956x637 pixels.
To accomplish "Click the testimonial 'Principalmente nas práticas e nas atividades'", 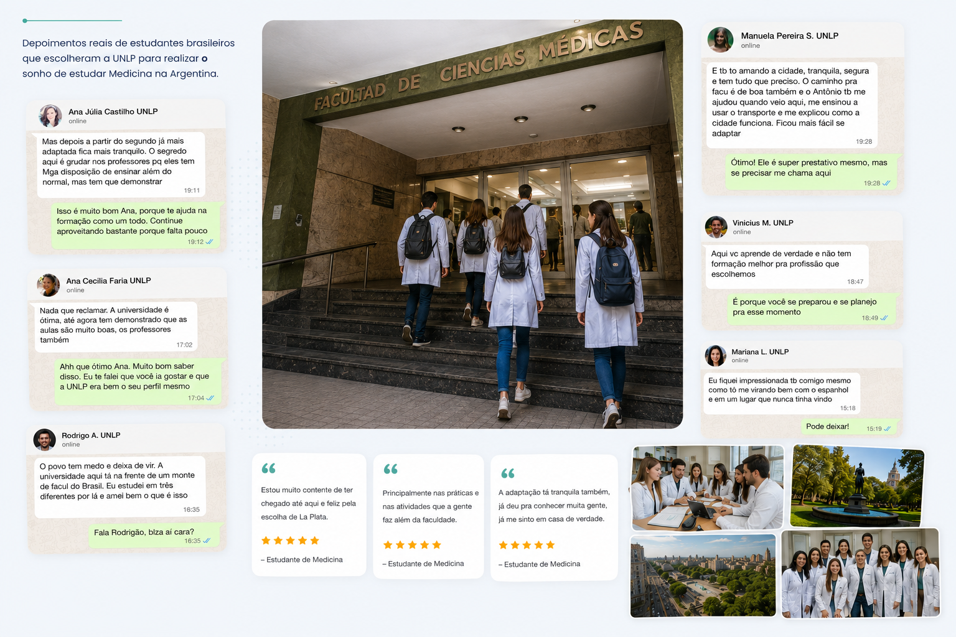I will tap(431, 506).
